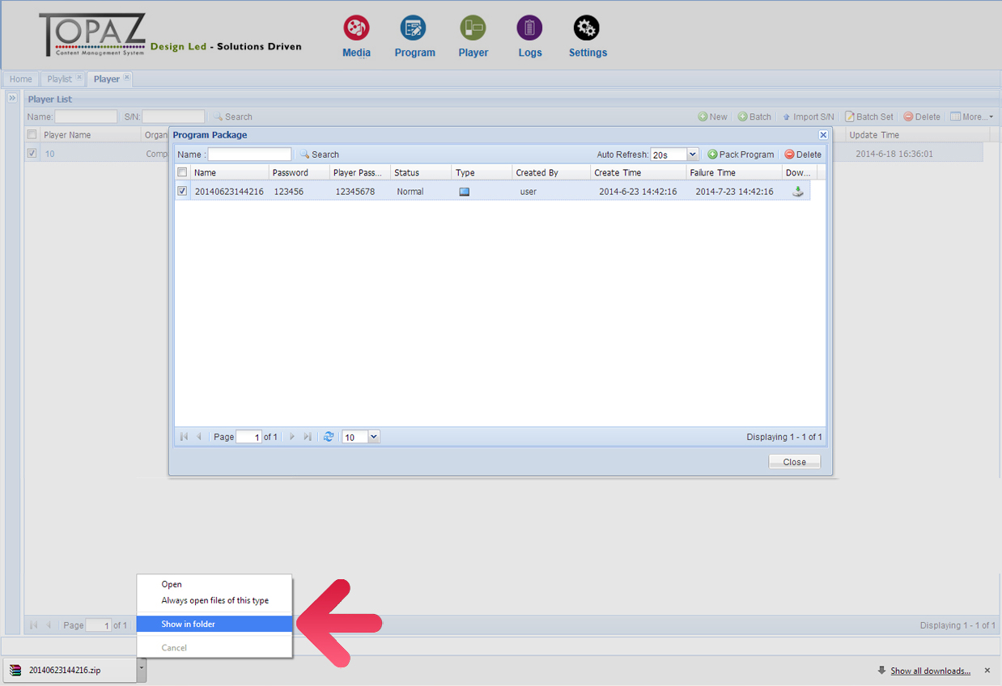Delete the selected program package
The height and width of the screenshot is (686, 1002).
pos(803,155)
